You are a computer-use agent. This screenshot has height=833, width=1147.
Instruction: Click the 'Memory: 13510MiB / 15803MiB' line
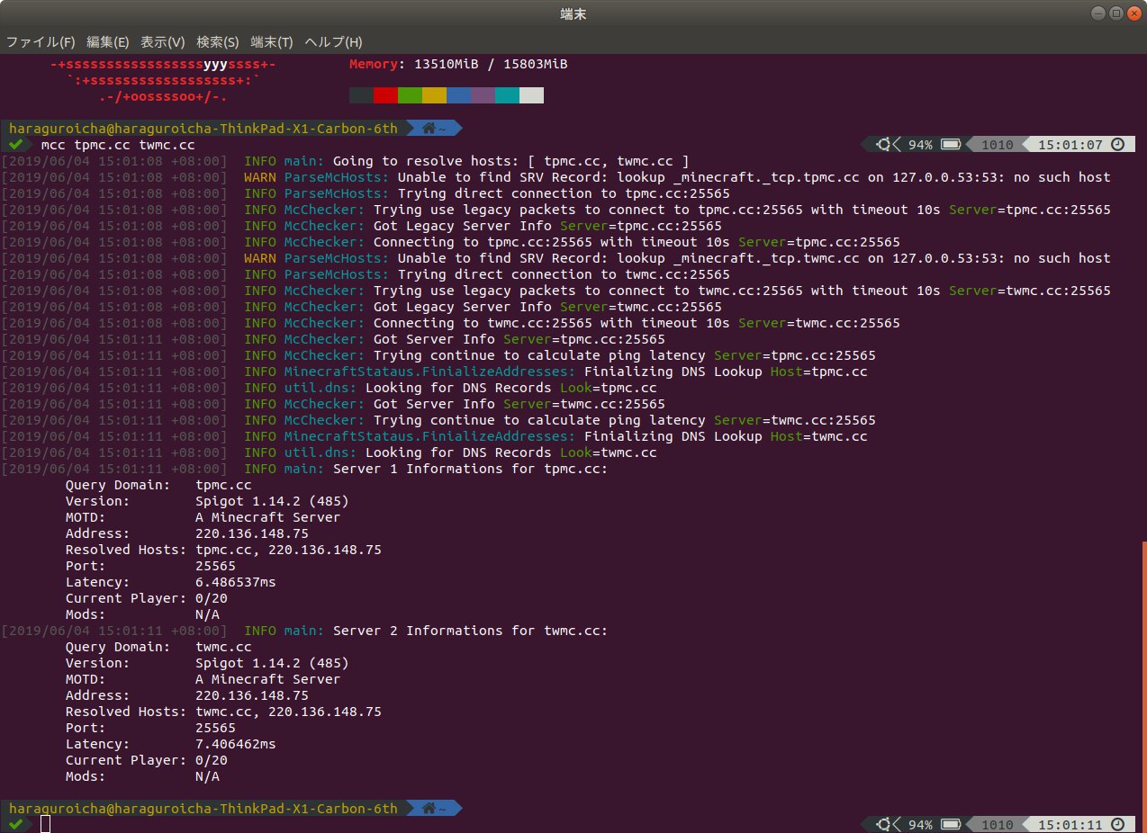(x=458, y=64)
